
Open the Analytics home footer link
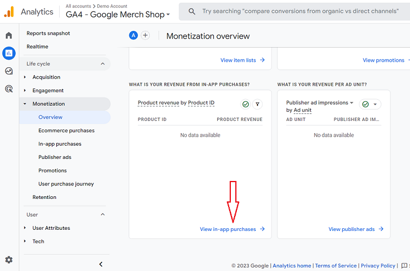[292, 266]
